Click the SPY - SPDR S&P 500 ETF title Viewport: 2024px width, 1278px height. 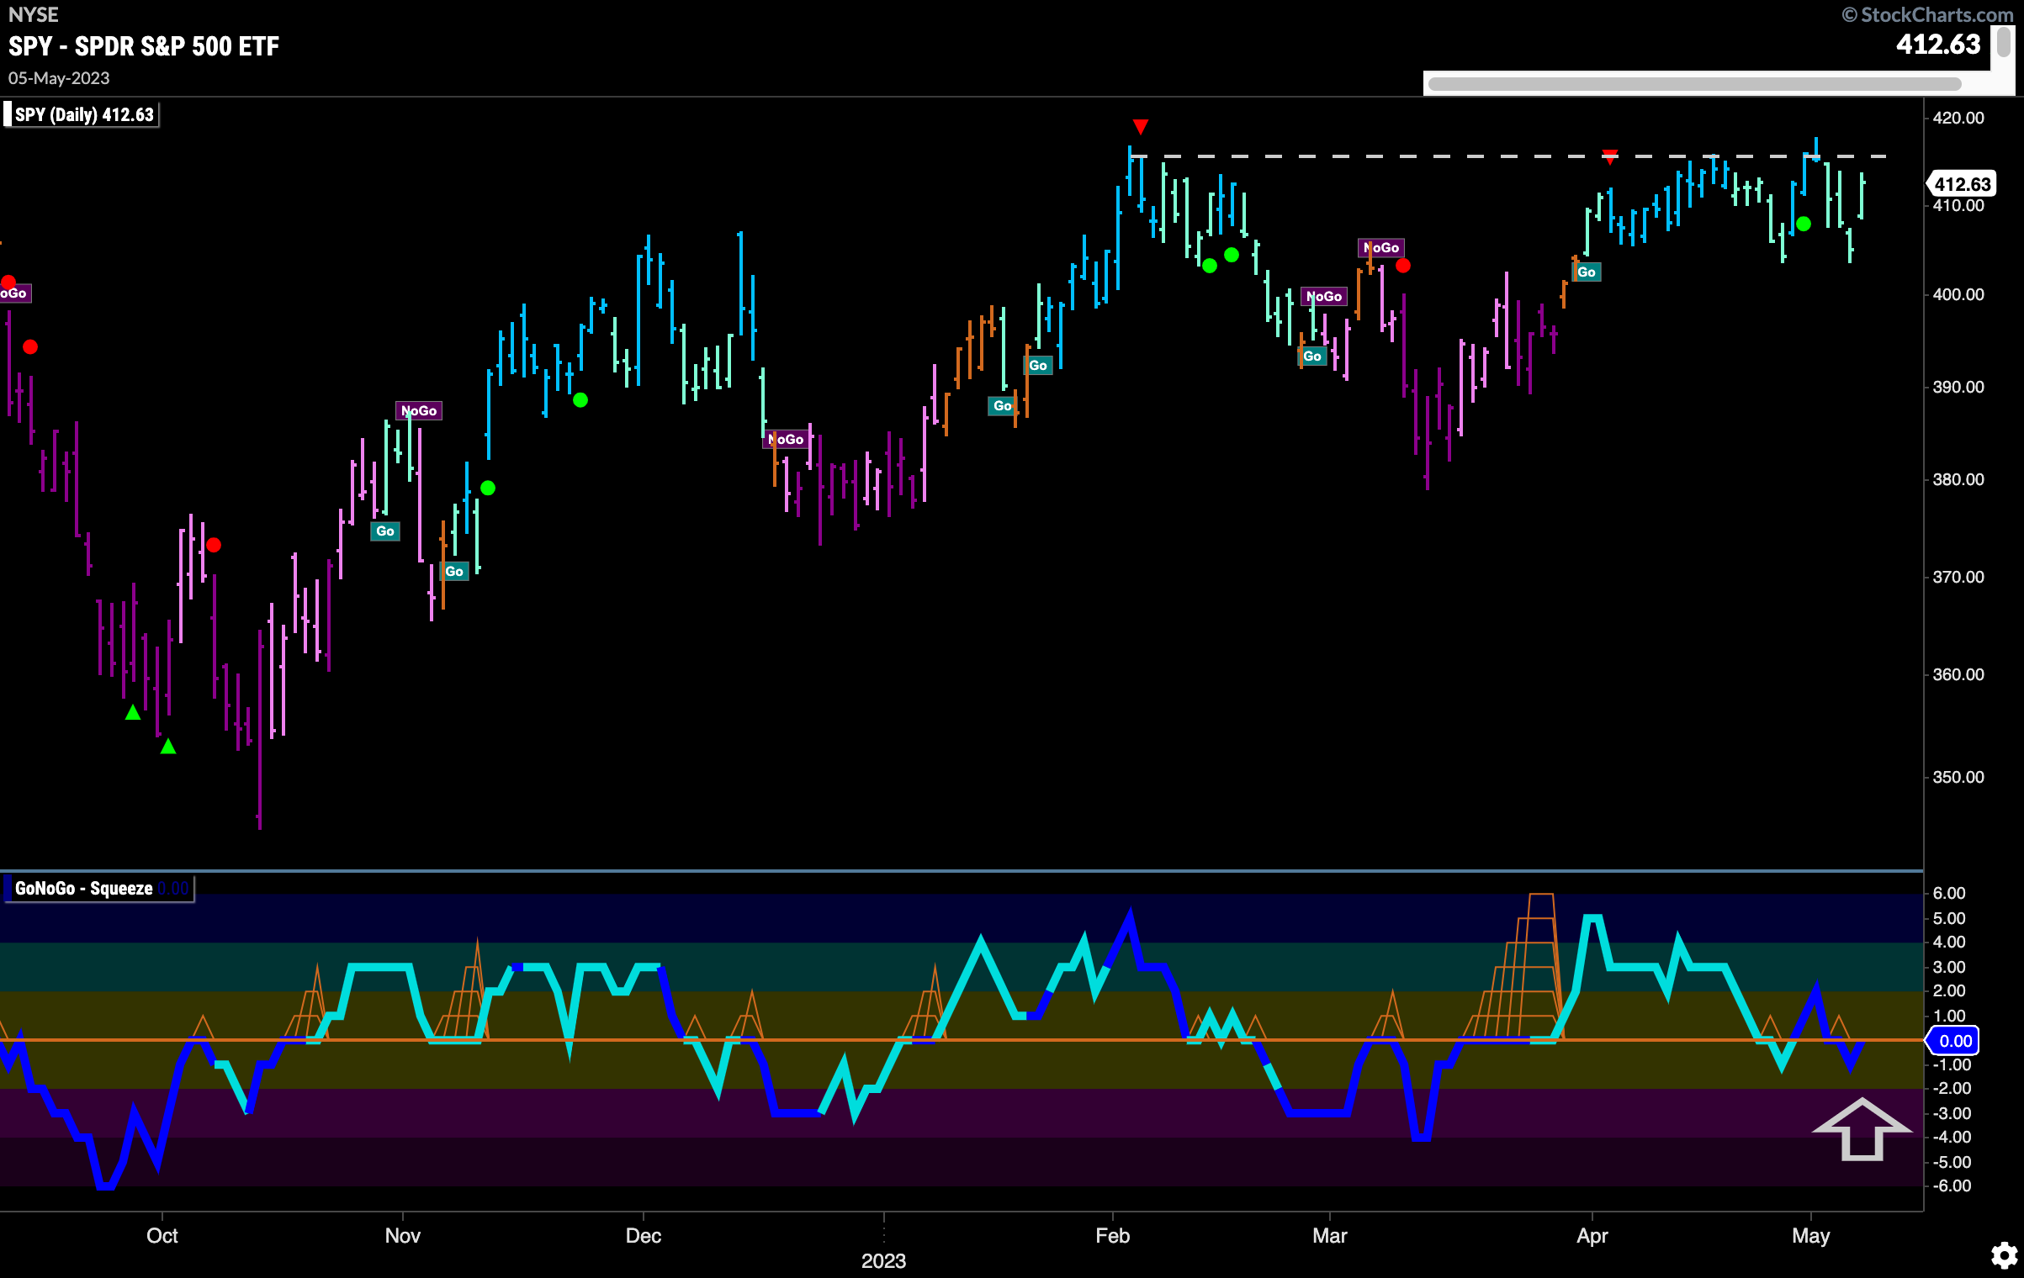(144, 46)
